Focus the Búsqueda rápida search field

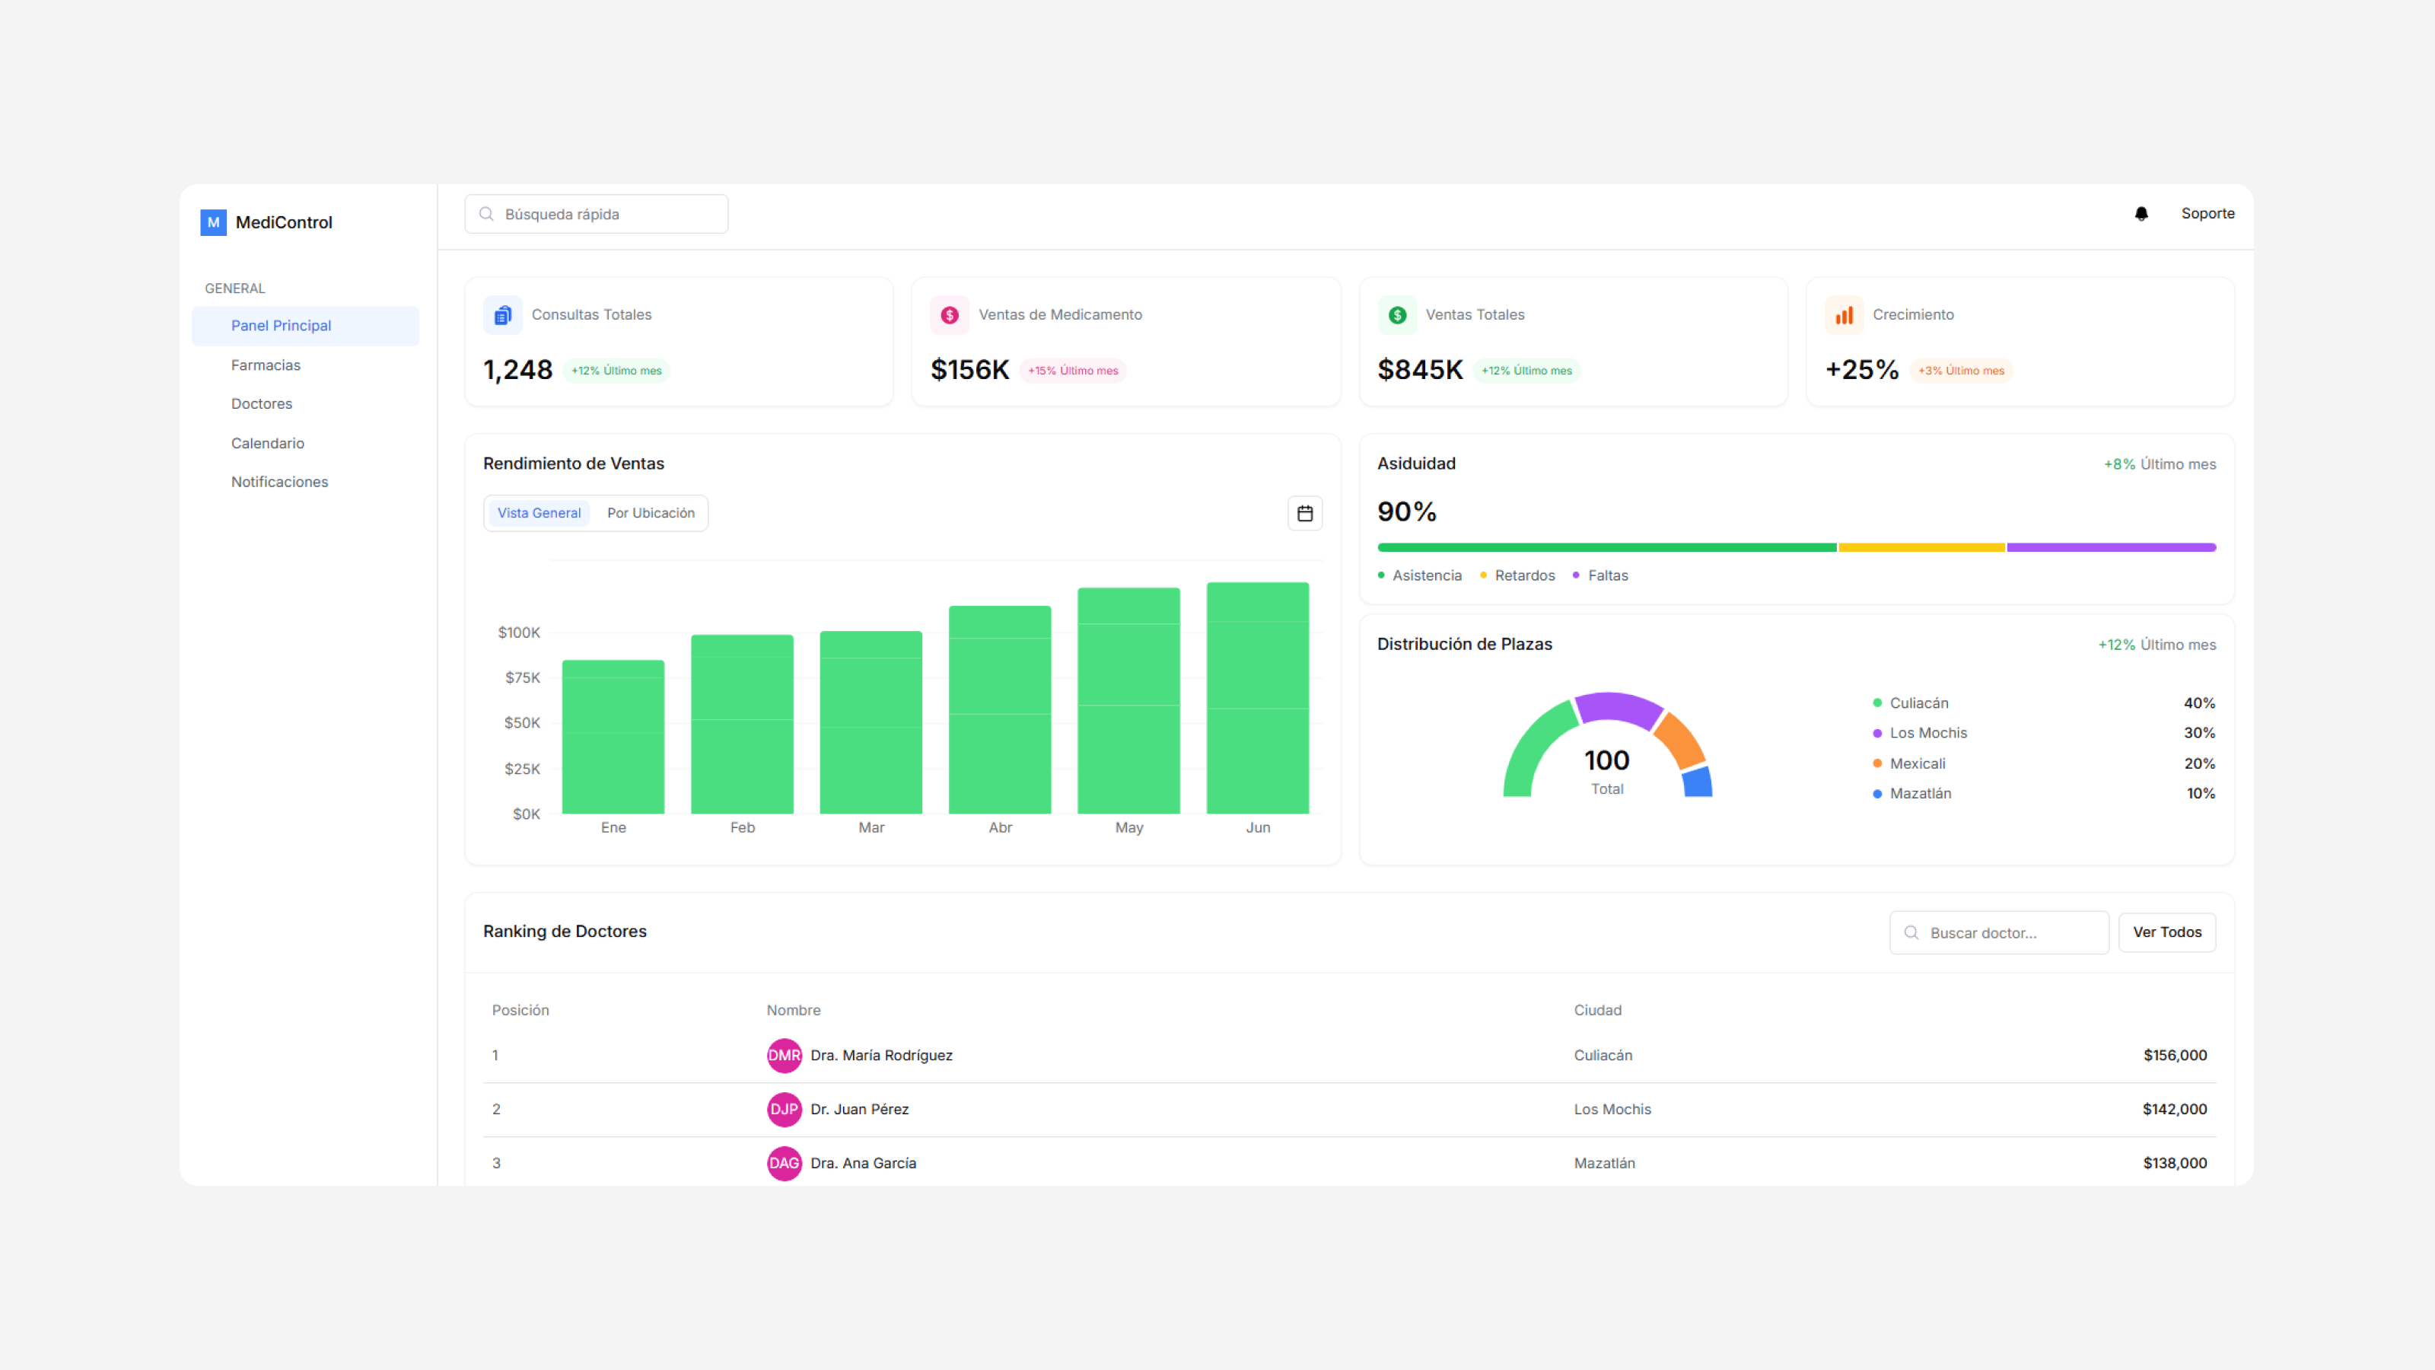click(x=597, y=215)
